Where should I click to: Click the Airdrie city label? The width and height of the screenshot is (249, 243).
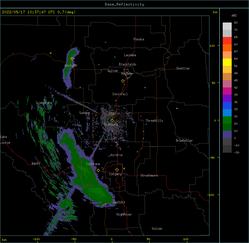click(116, 155)
